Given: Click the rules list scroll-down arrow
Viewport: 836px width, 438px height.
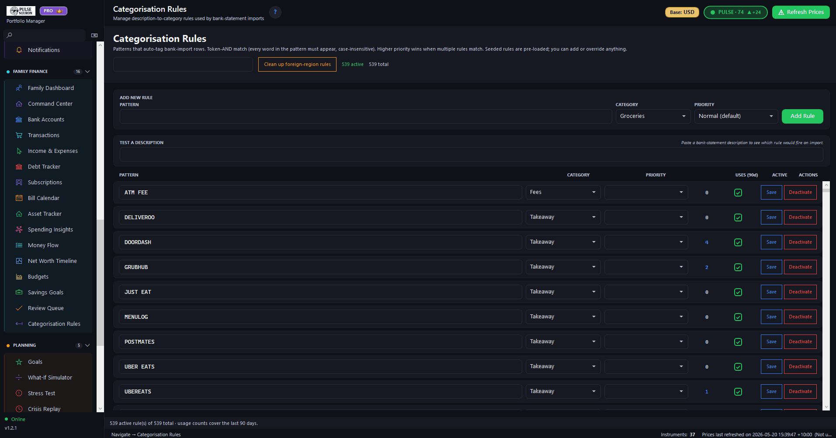Looking at the screenshot, I should coord(826,407).
